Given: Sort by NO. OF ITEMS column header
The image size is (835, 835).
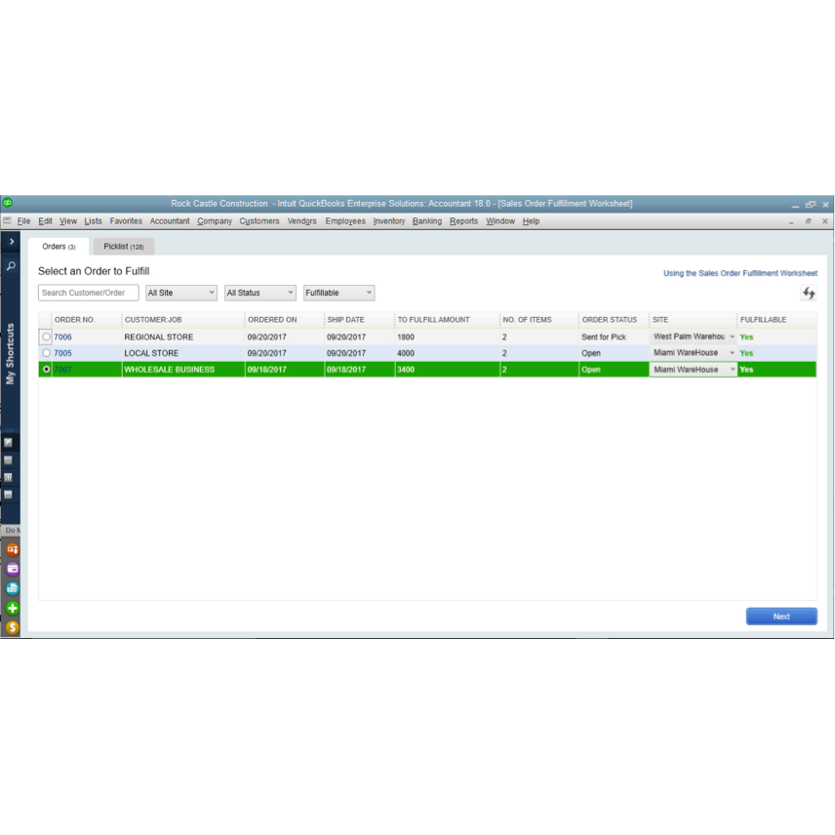Looking at the screenshot, I should (538, 320).
